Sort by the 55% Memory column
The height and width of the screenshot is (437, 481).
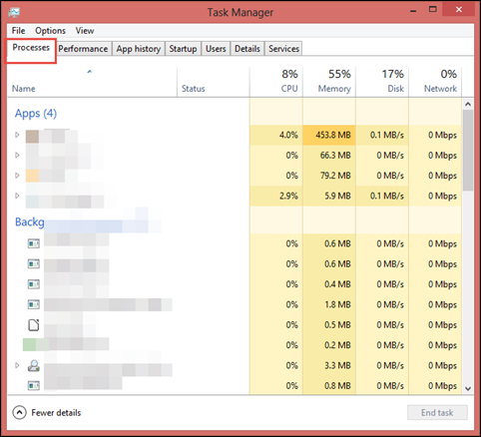tap(329, 82)
